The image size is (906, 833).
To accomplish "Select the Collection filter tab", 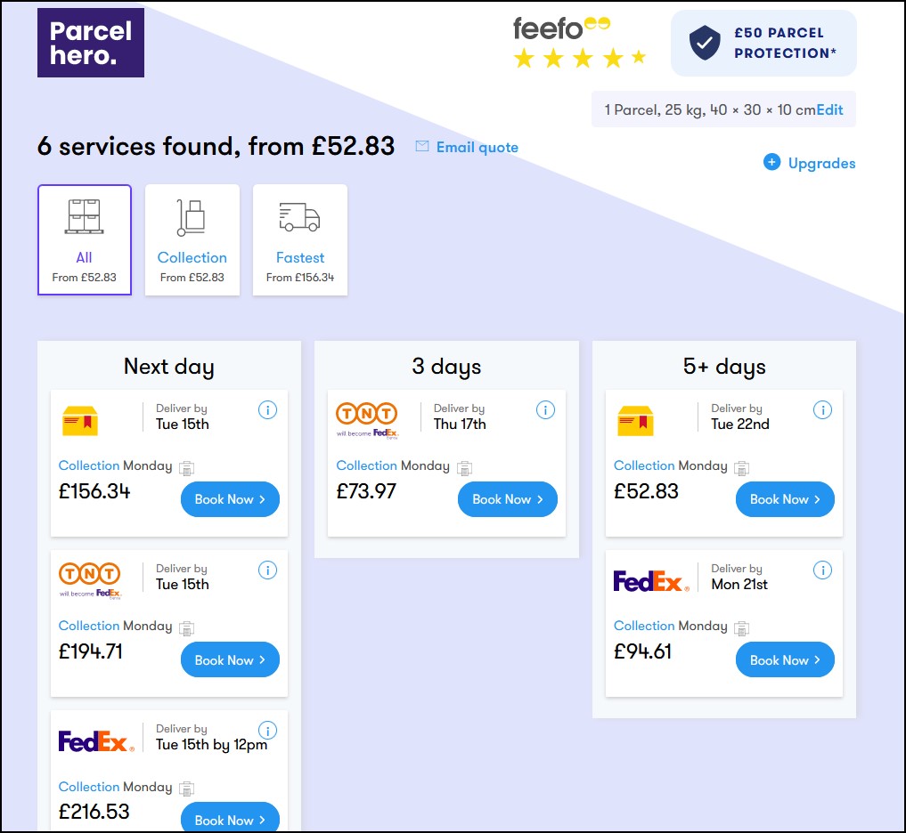I will [x=192, y=239].
